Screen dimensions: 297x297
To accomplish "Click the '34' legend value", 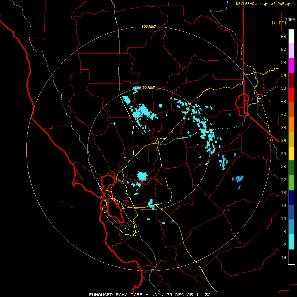I will pos(283,141).
